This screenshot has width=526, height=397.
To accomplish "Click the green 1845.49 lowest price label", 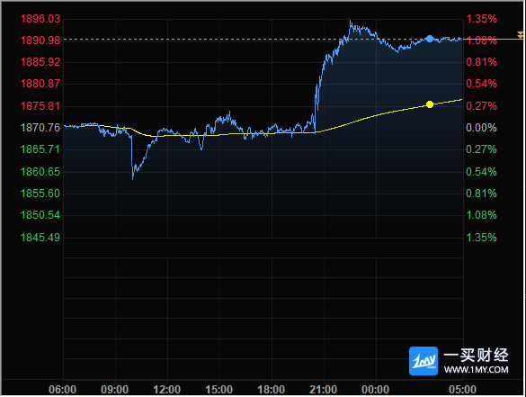I will tap(40, 238).
